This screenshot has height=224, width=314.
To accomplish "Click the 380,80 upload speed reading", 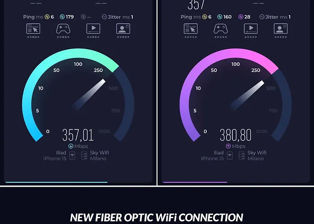I will coord(235,135).
